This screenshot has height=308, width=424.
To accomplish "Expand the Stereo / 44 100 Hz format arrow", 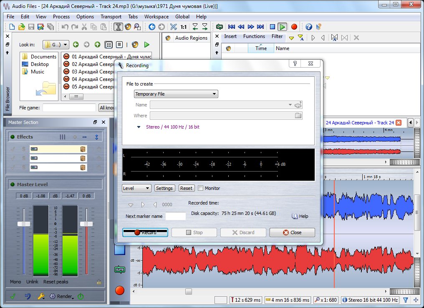I will pos(139,127).
